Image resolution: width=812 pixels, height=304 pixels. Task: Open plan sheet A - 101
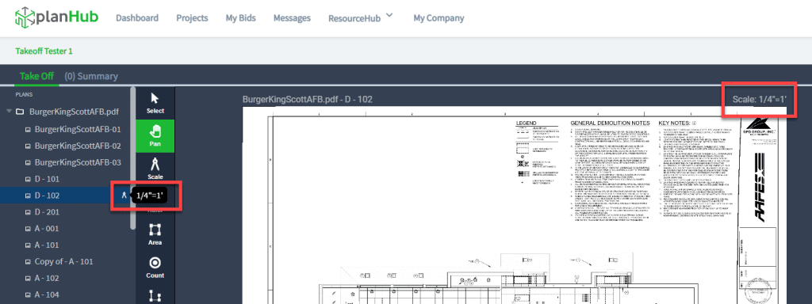pos(47,245)
